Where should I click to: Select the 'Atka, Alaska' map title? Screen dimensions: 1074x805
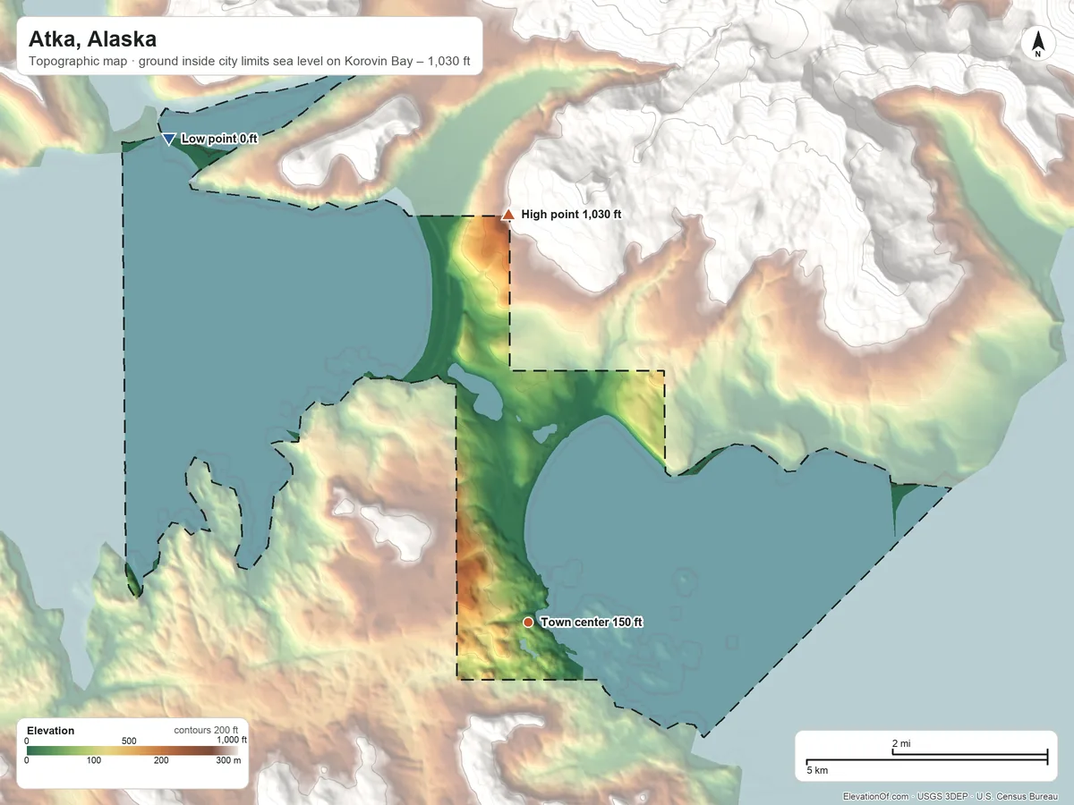[x=92, y=39]
